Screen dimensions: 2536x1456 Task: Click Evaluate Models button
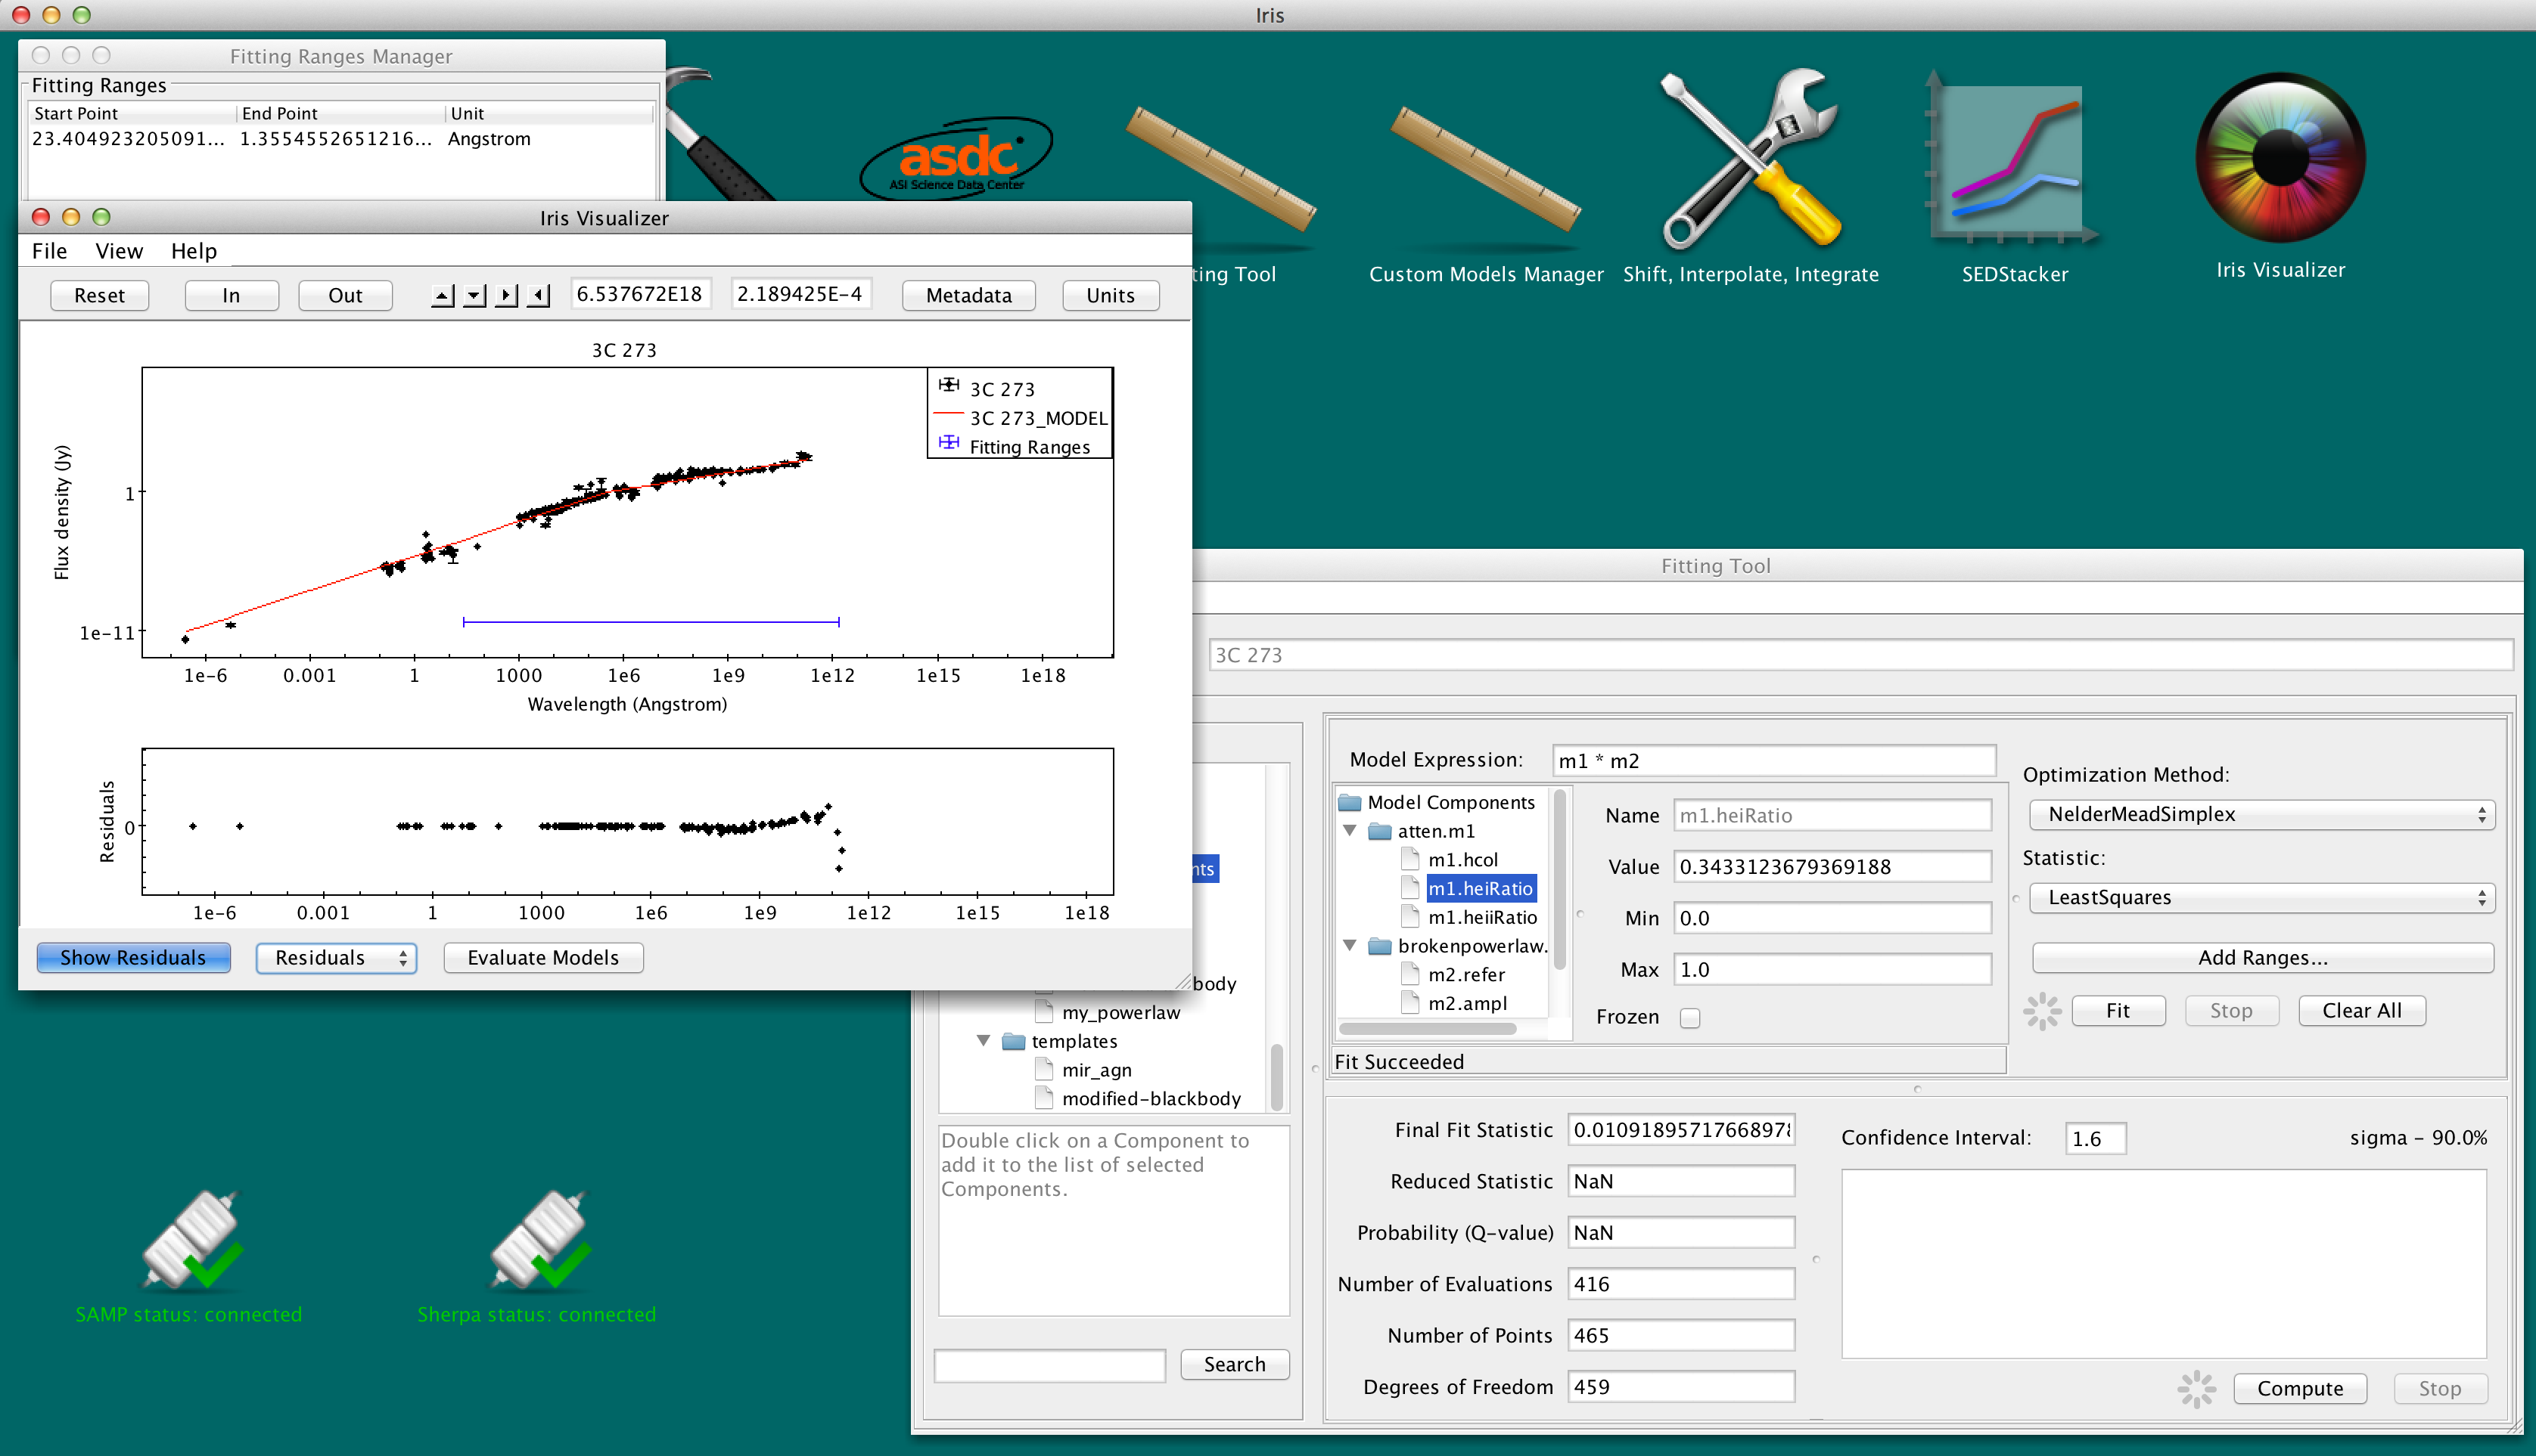pyautogui.click(x=543, y=957)
